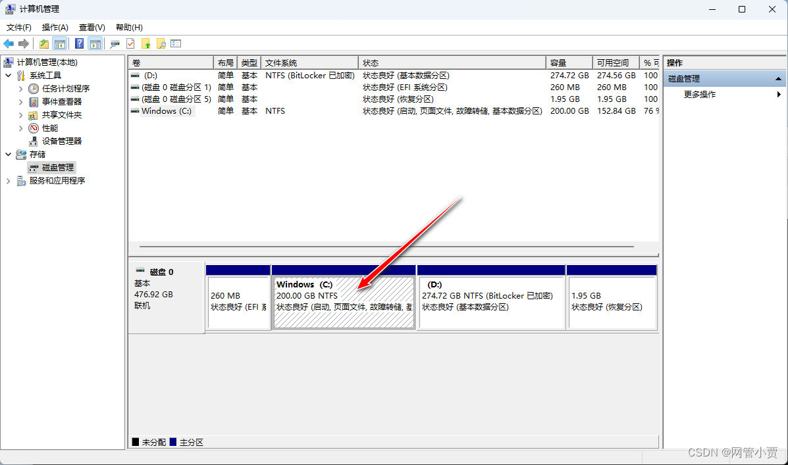Click the volume icon of the (D:) row

point(135,76)
